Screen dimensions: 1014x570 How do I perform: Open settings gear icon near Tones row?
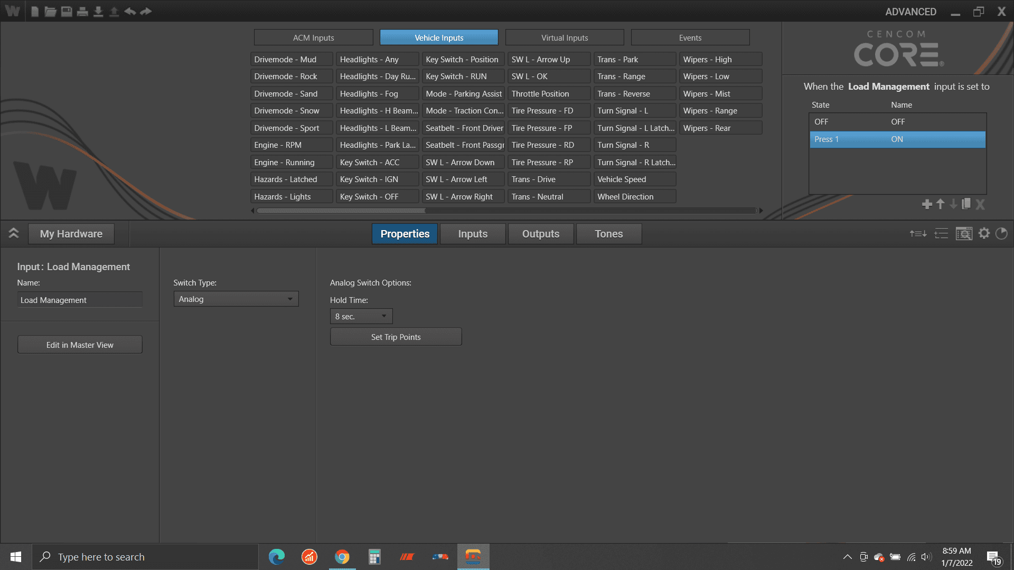coord(984,233)
